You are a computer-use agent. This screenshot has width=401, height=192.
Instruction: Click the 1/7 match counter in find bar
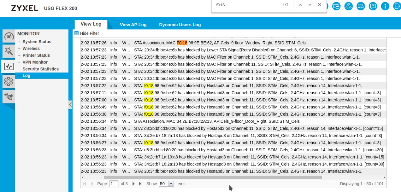(x=285, y=5)
